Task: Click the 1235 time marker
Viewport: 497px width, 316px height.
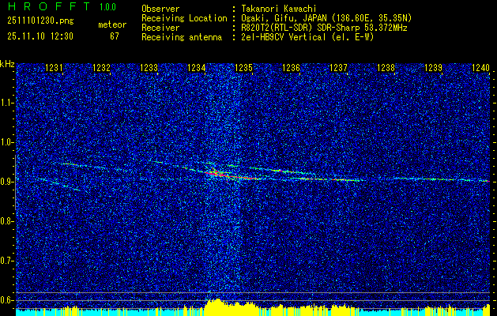Action: pyautogui.click(x=243, y=68)
